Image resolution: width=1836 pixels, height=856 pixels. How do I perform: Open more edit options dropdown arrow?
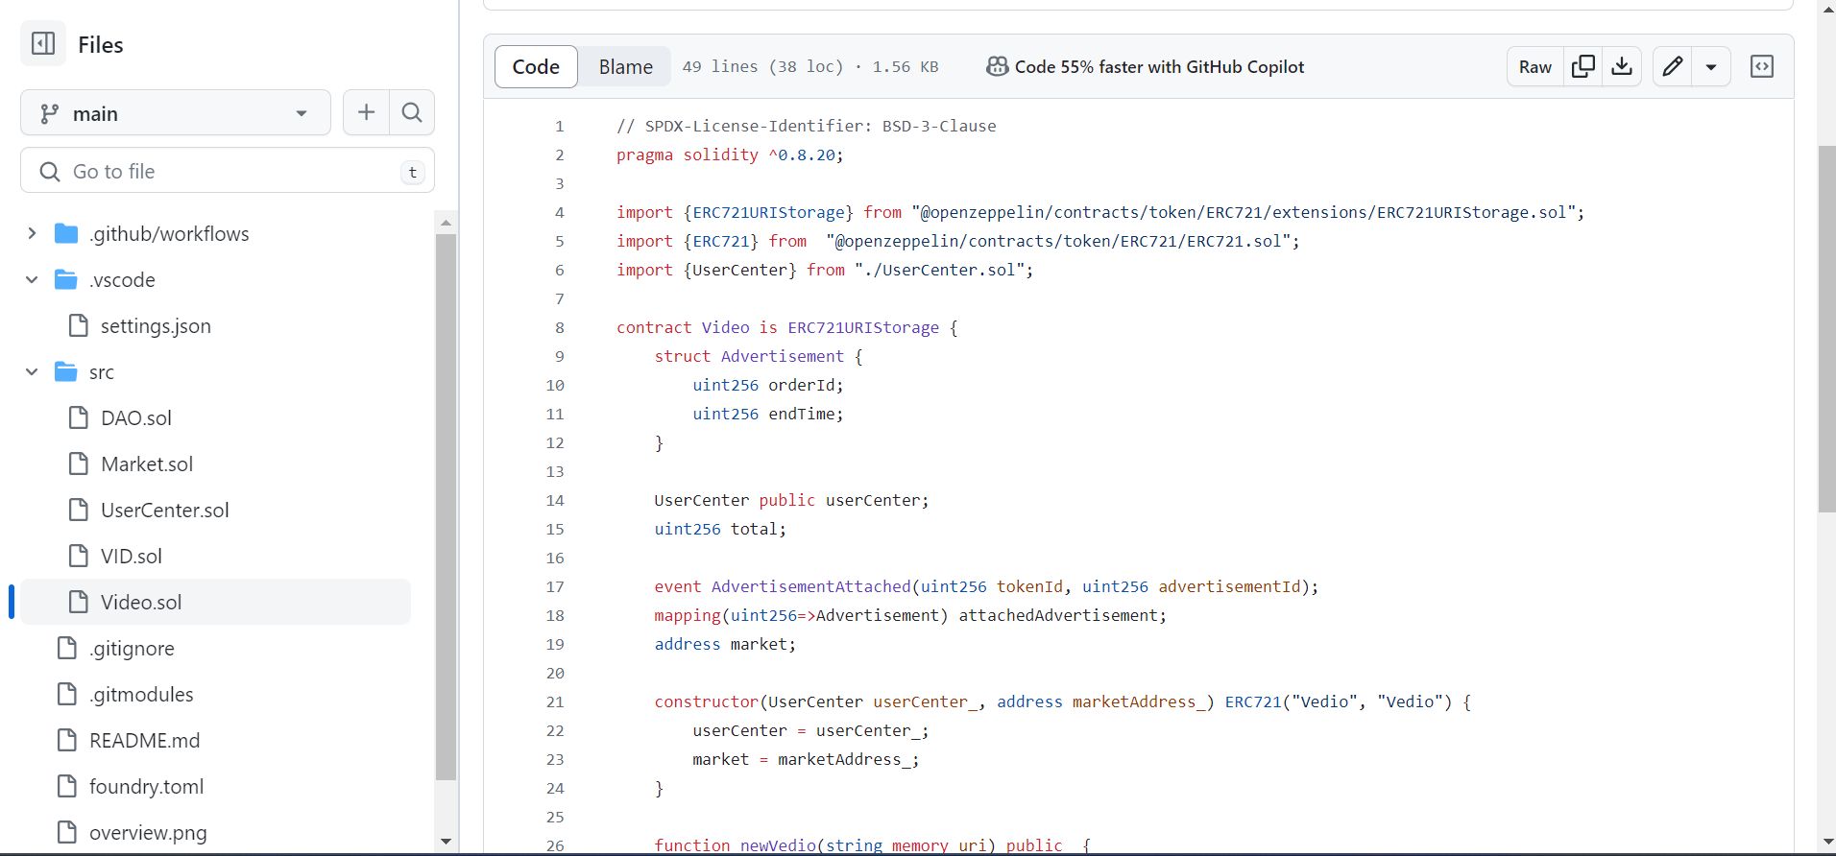(x=1711, y=66)
